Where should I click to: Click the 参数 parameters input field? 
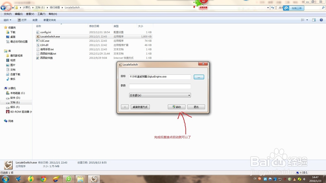pyautogui.click(x=160, y=86)
